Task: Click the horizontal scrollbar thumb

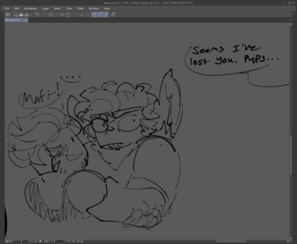Action: click(x=231, y=241)
